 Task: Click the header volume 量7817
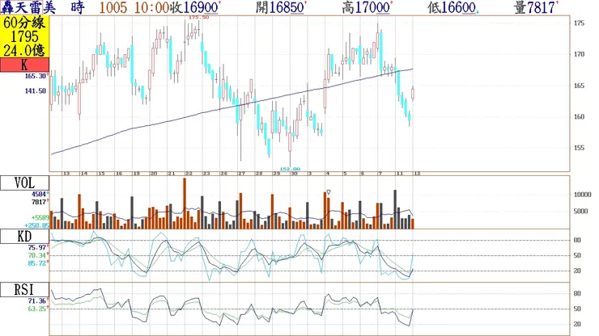[535, 7]
